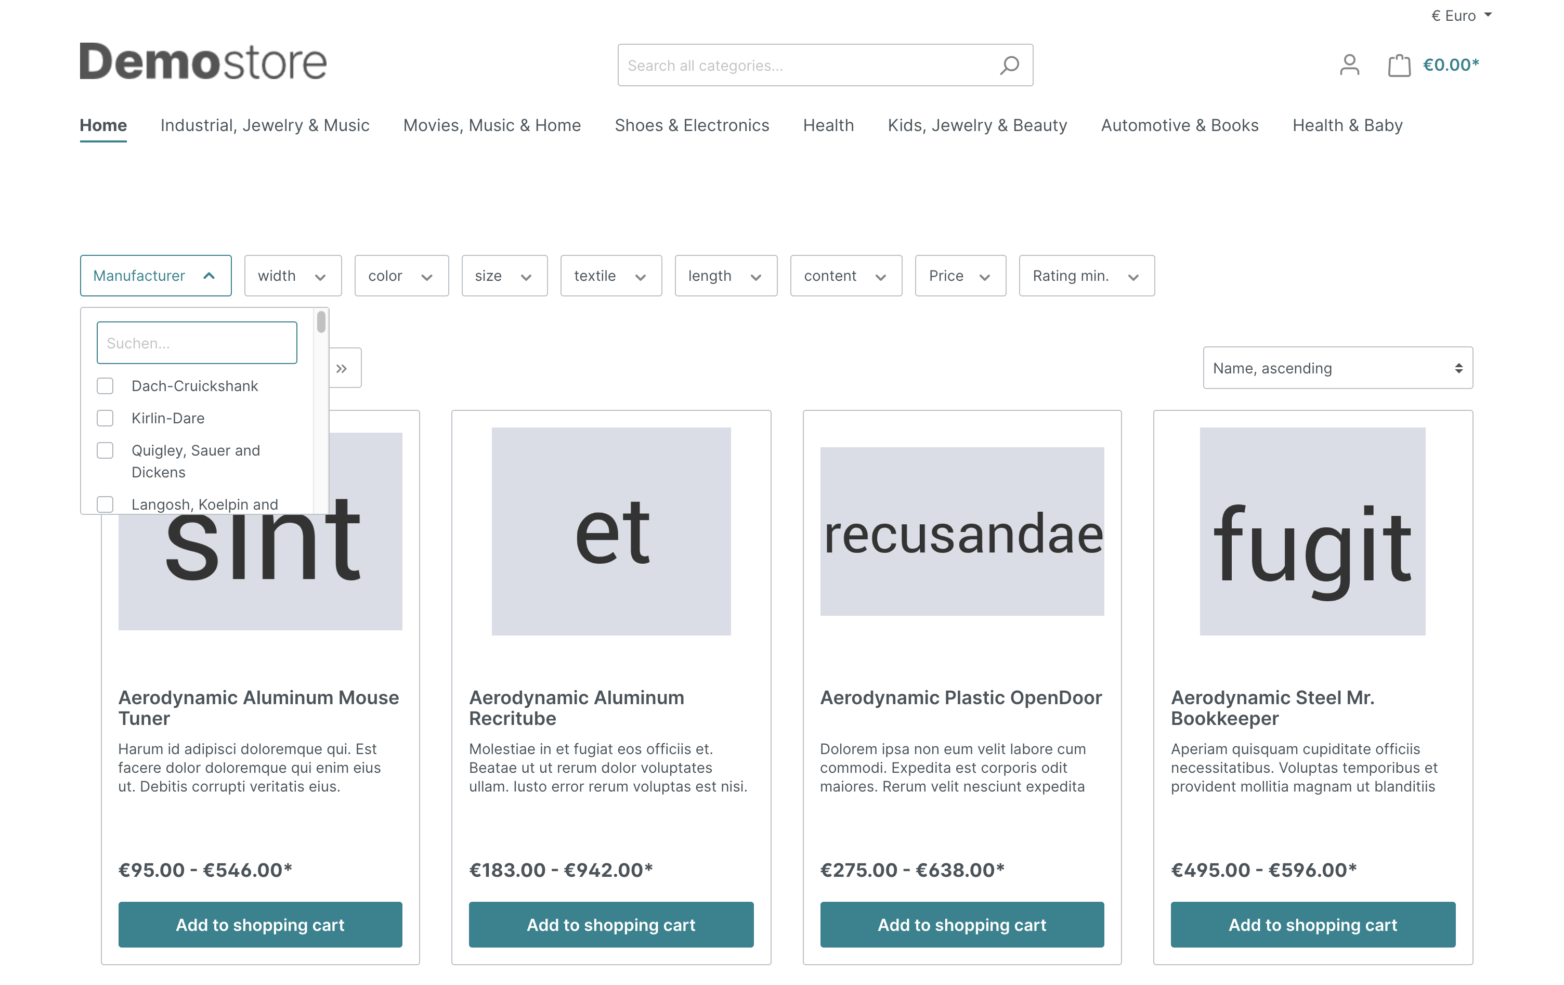1564x985 pixels.
Task: Select the Home navigation item
Action: pyautogui.click(x=103, y=125)
